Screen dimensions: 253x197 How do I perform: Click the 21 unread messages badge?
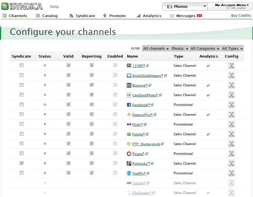tap(199, 16)
